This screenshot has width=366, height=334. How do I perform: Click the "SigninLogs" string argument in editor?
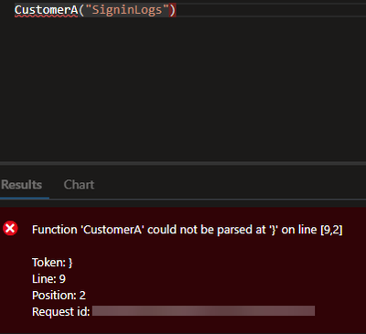tap(127, 10)
